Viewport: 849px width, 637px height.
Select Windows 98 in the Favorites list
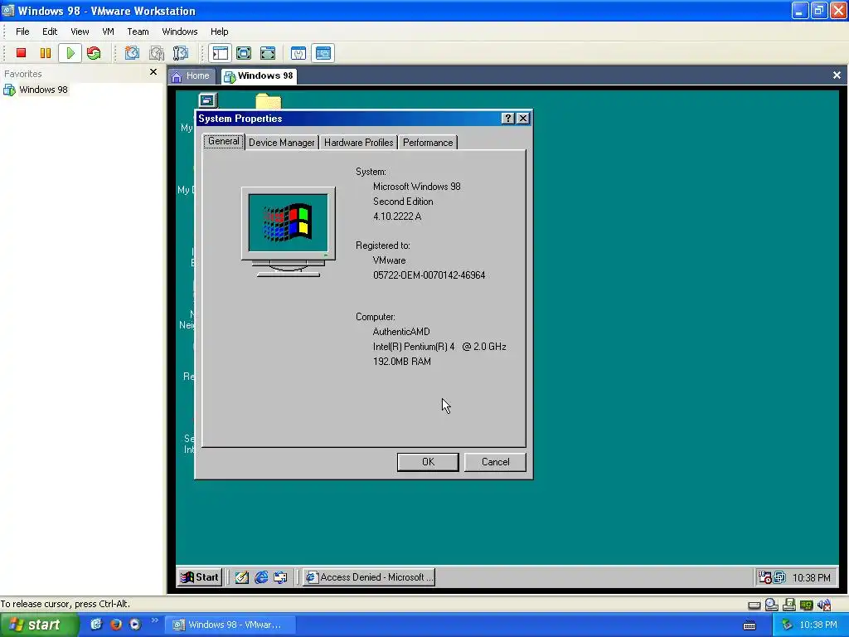(x=36, y=90)
